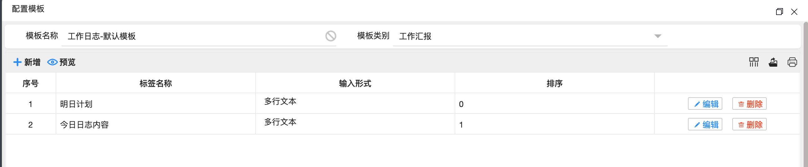Edit the 今日日志内容 row
This screenshot has height=167, width=808.
[x=705, y=124]
